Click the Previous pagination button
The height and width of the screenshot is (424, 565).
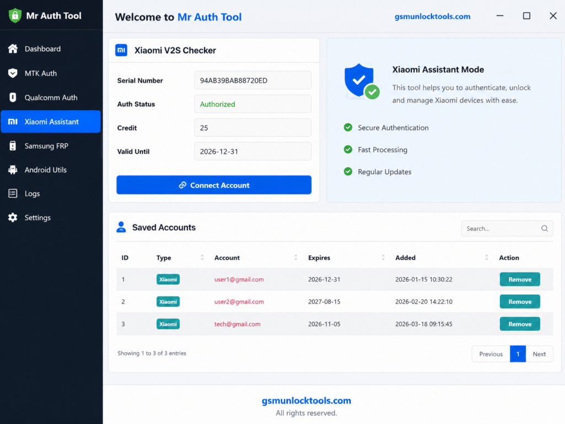click(x=491, y=354)
